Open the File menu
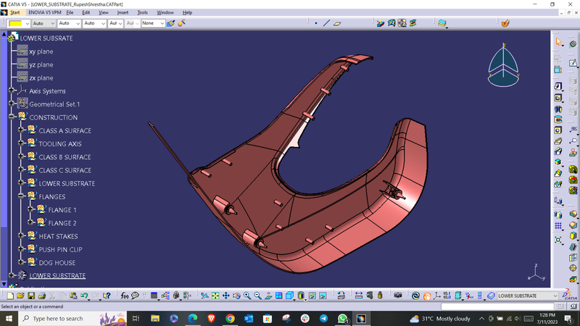 coord(70,12)
